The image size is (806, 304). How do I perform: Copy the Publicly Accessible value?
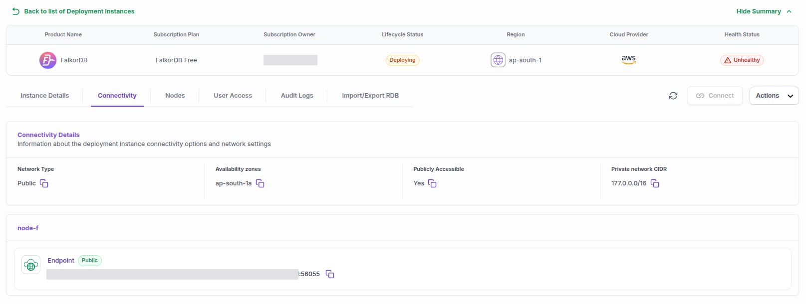(432, 183)
